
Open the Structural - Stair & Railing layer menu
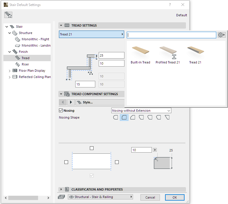(100, 197)
